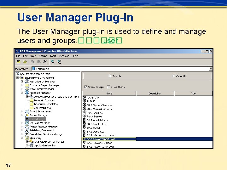The width and height of the screenshot is (227, 170).
Task: Select the SAS Trusted User row
Action: pos(147,124)
